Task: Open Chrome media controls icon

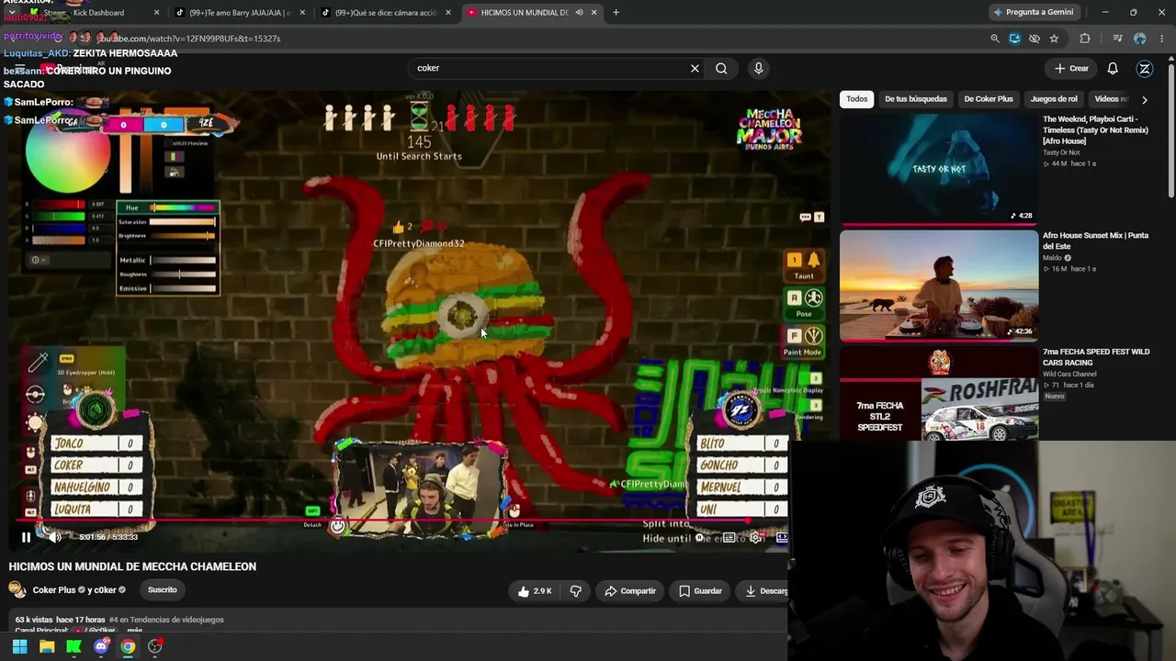Action: (1117, 39)
